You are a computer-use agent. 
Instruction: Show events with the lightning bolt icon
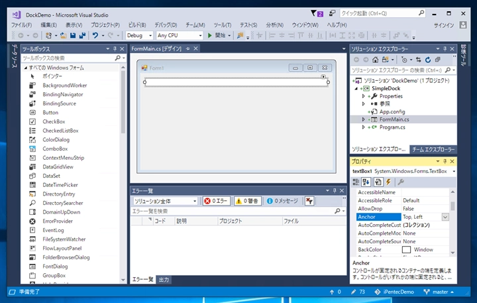tap(388, 182)
